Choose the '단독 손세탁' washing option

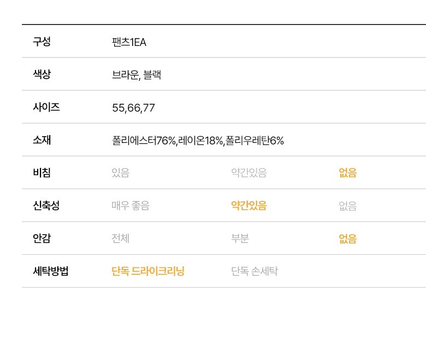pyautogui.click(x=255, y=272)
